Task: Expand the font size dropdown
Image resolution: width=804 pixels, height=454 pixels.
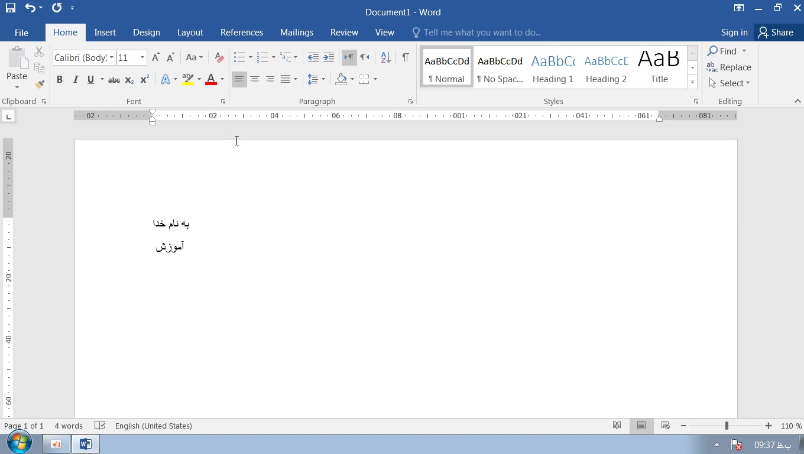Action: (142, 57)
